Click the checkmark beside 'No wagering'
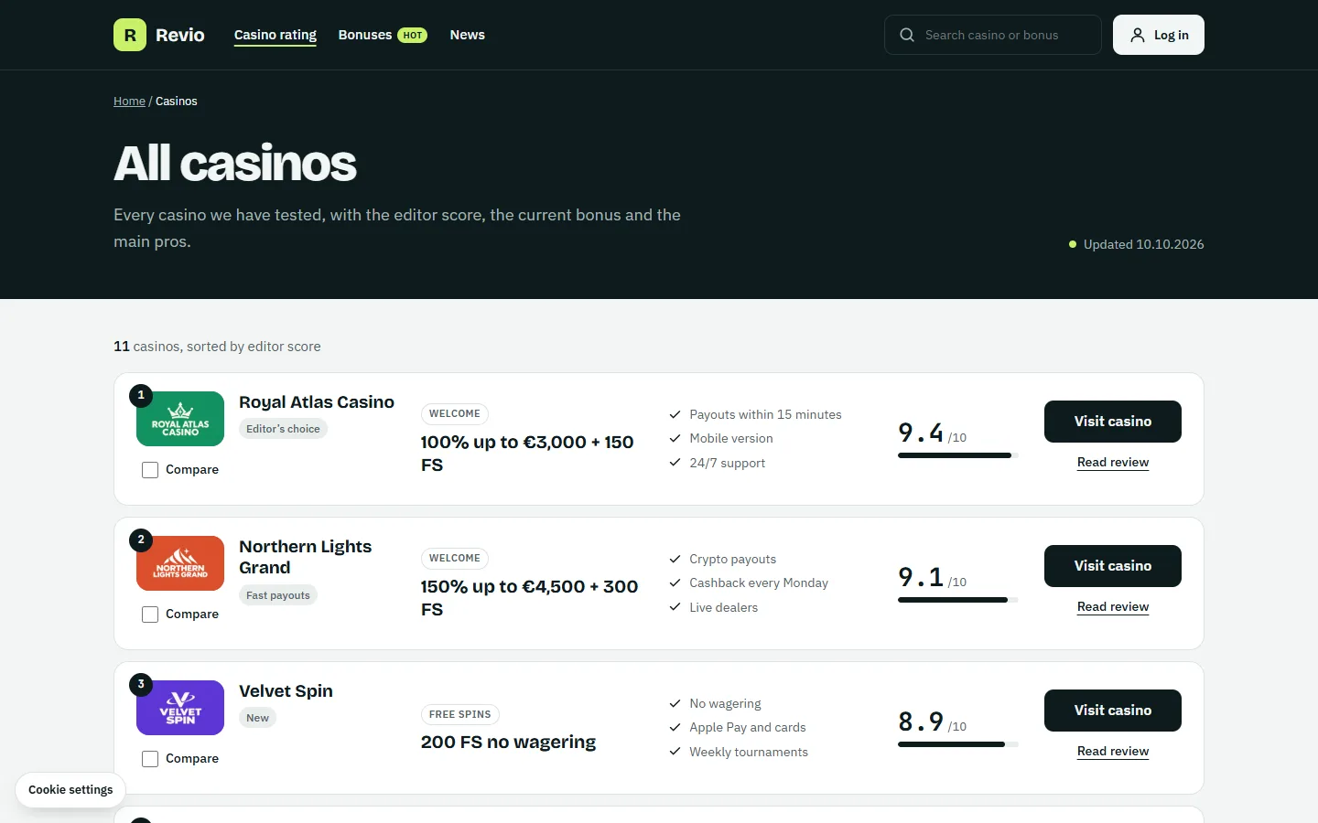Viewport: 1318px width, 823px height. pos(675,703)
